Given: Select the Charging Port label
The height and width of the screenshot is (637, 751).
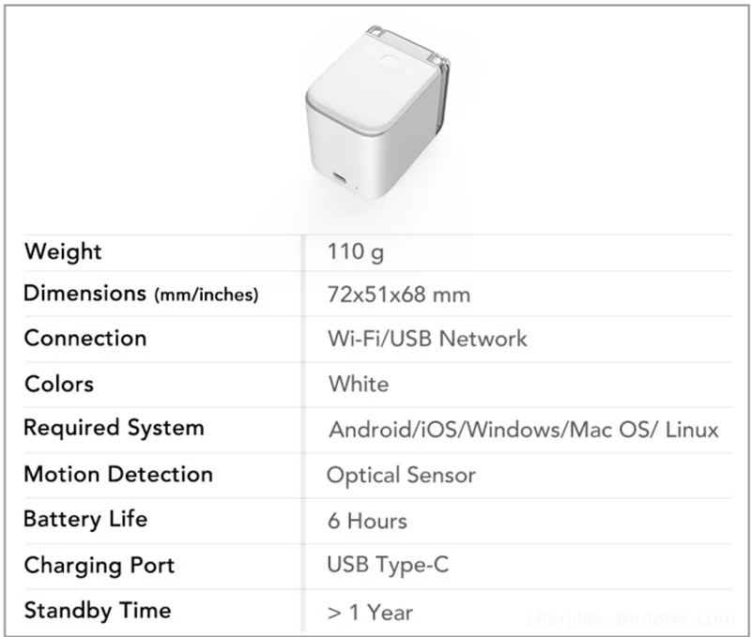Looking at the screenshot, I should click(100, 566).
